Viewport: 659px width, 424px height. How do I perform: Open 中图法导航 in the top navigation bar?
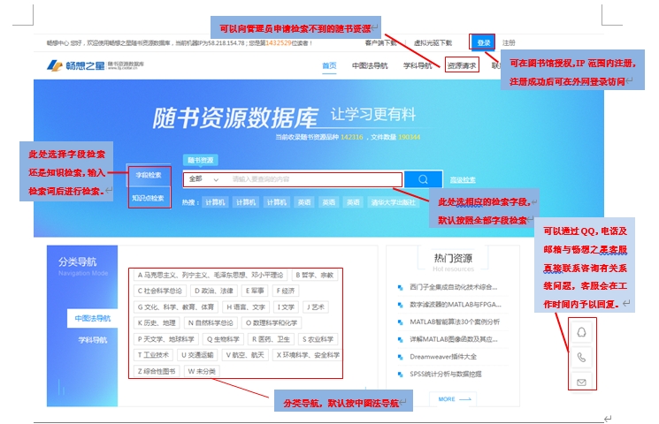370,66
